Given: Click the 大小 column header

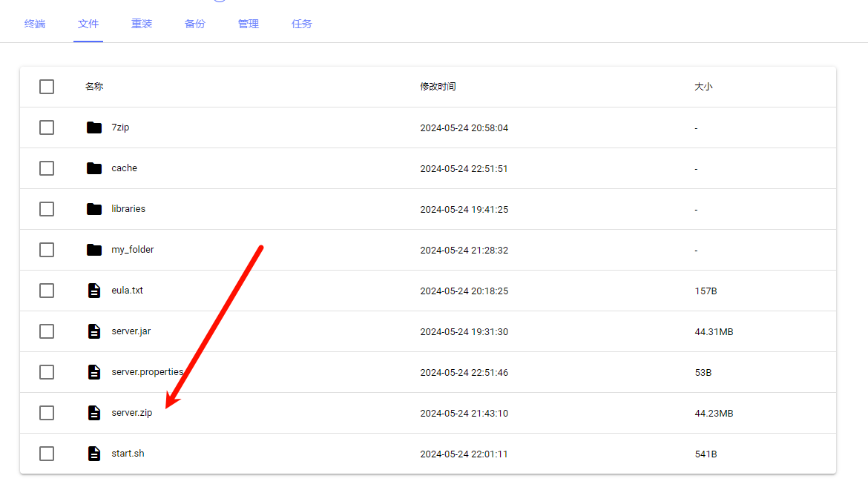Looking at the screenshot, I should [x=703, y=86].
